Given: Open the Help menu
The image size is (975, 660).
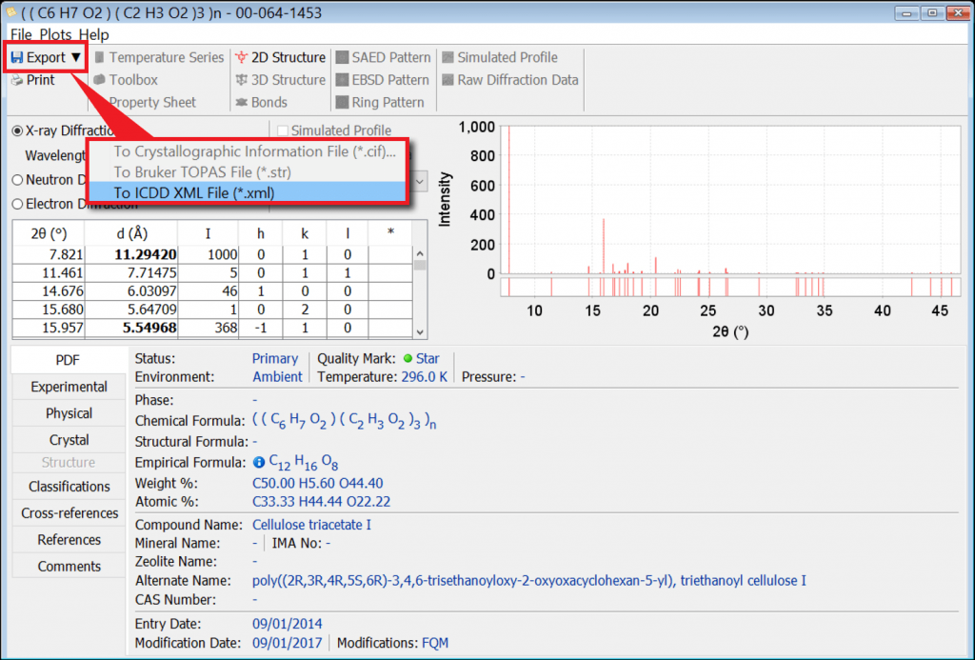Looking at the screenshot, I should click(93, 34).
